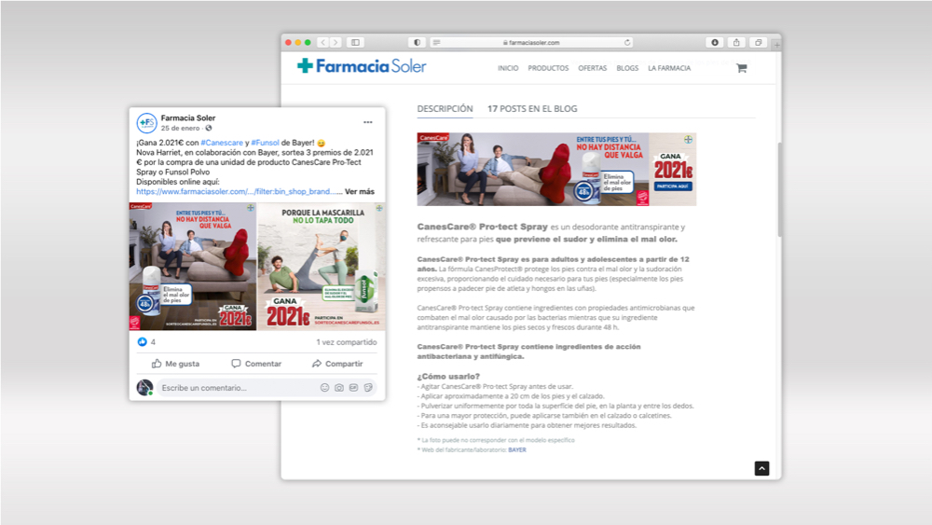Open the post options three-dots menu
Image resolution: width=932 pixels, height=525 pixels.
point(368,122)
